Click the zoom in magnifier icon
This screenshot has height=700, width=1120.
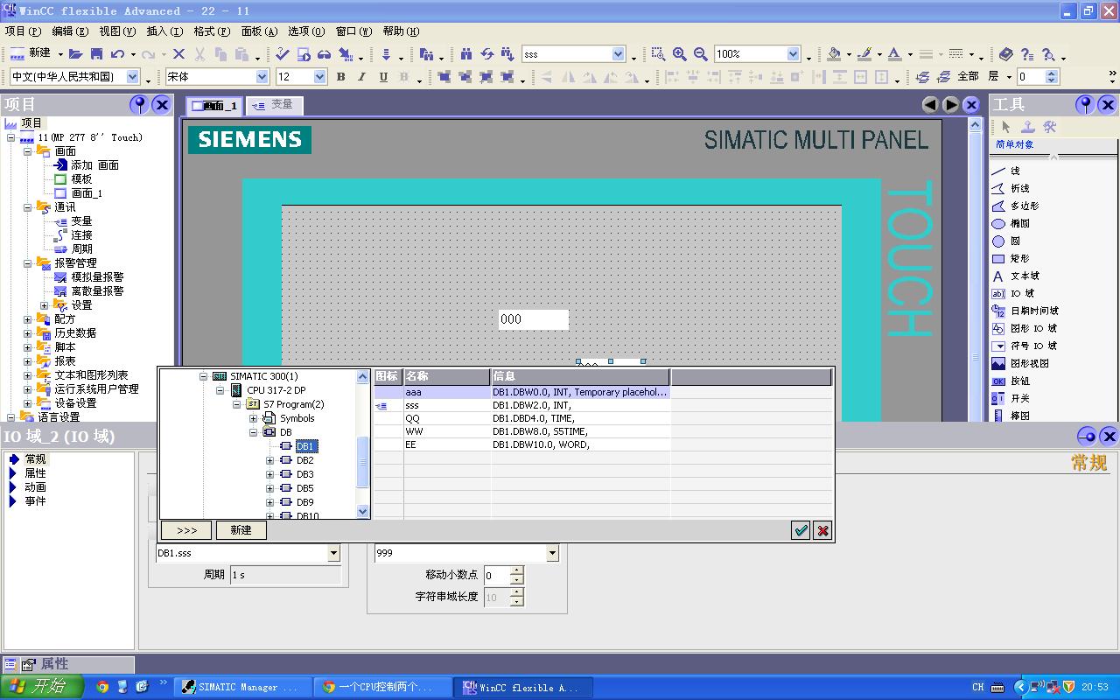tap(679, 54)
